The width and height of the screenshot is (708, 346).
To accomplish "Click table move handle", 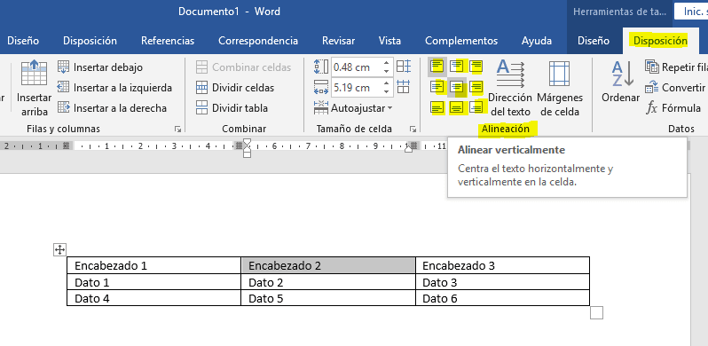I will (x=59, y=249).
